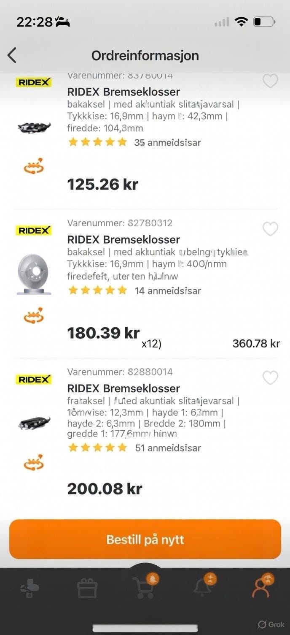This screenshot has width=290, height=635.
Task: Open the brake disc product thumbnail
Action: tap(33, 274)
